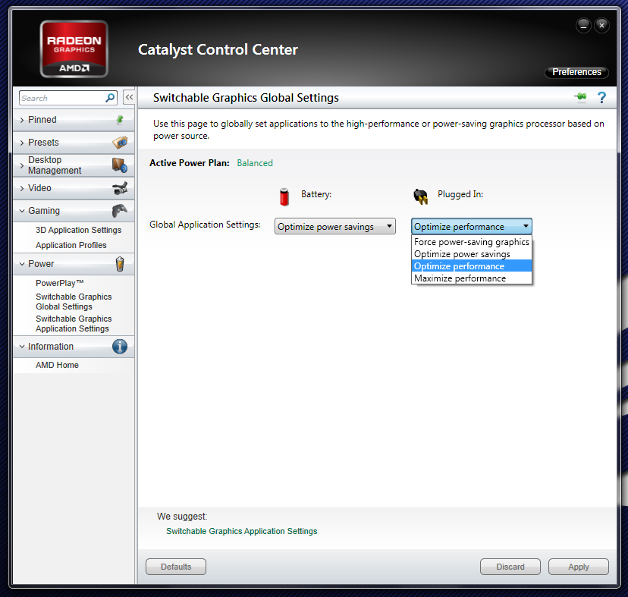Screen dimensions: 628x597
Task: Click the Video camera icon
Action: (120, 188)
